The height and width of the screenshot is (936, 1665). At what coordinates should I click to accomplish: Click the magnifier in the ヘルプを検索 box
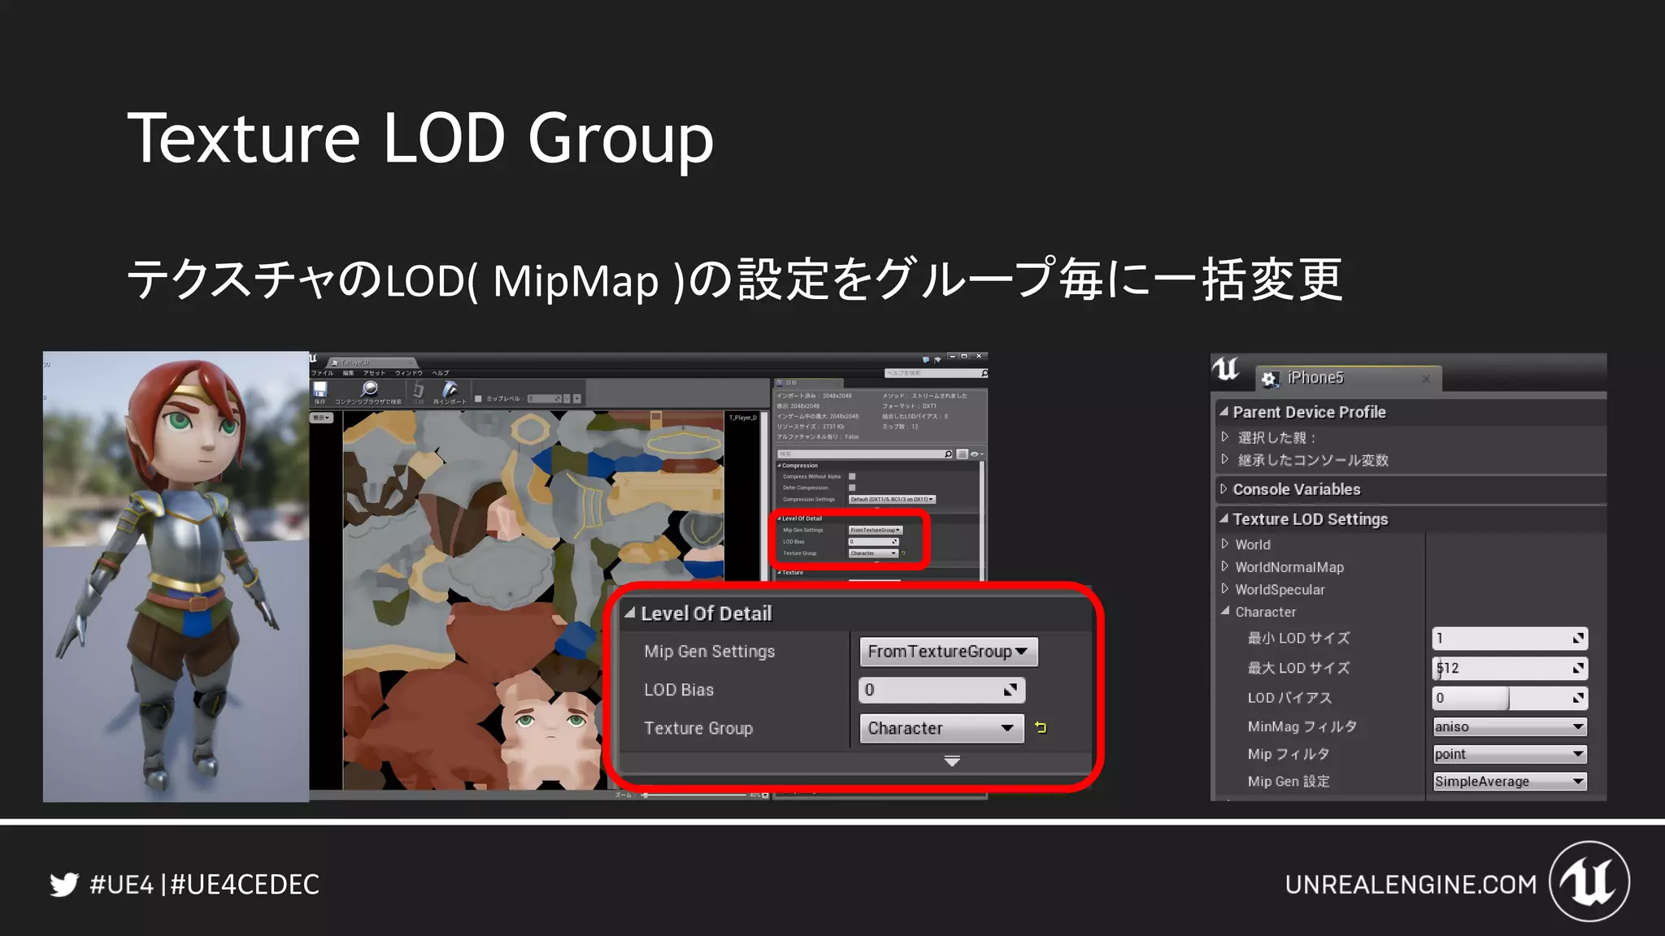[x=984, y=373]
